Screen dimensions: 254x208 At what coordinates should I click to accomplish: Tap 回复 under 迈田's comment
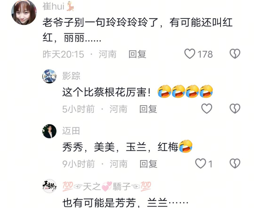(148, 164)
